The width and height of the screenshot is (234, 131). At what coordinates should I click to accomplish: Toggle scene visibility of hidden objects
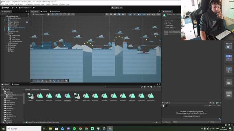[144, 15]
